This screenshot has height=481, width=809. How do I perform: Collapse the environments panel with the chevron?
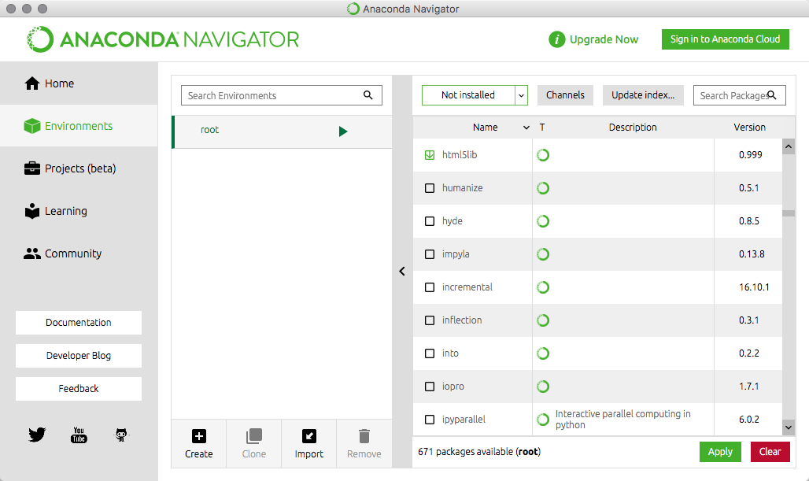click(402, 271)
